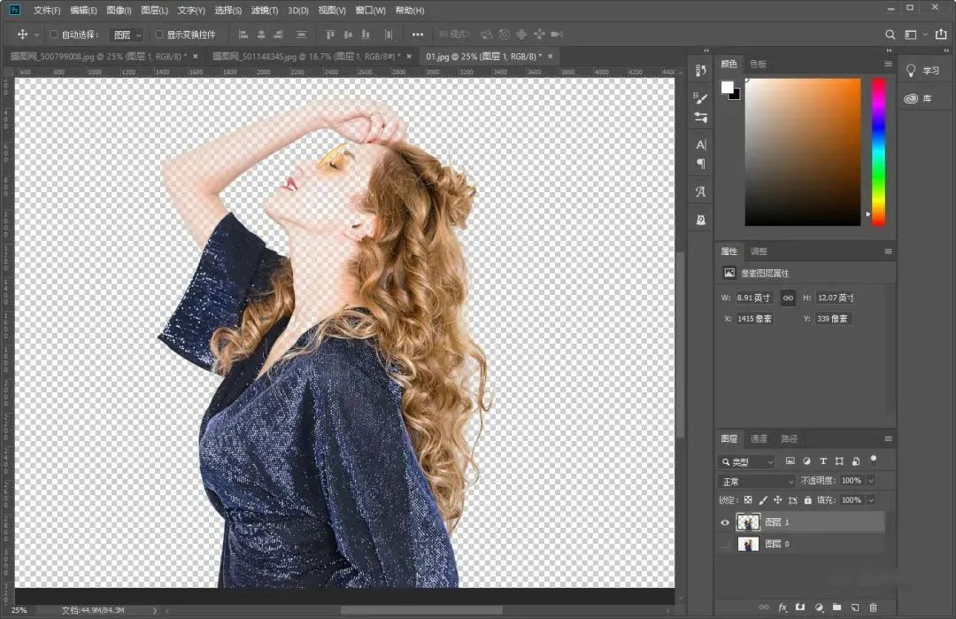The height and width of the screenshot is (619, 956).
Task: Open the 滤镜(T) menu
Action: pyautogui.click(x=264, y=11)
